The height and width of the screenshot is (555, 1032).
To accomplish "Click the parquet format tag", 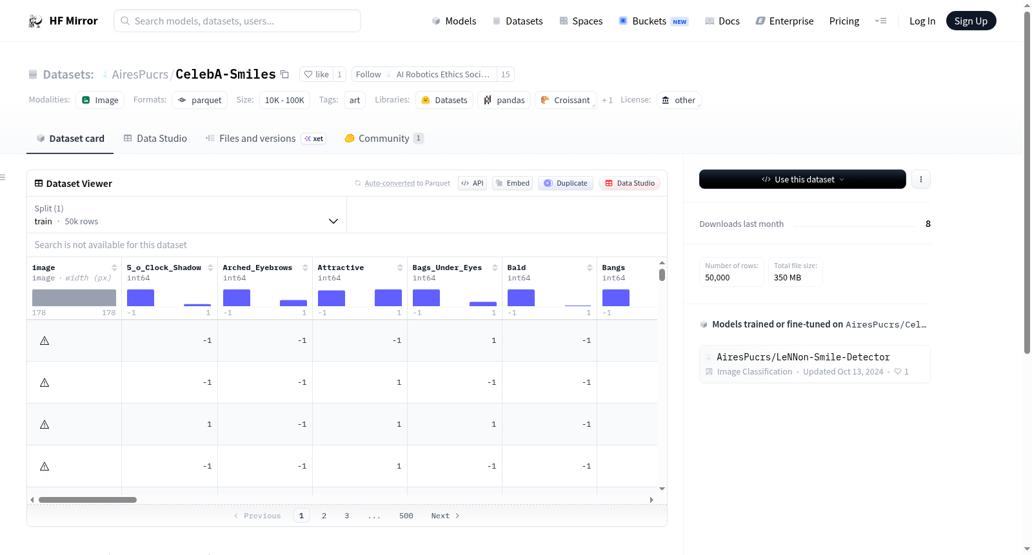I will tap(200, 100).
